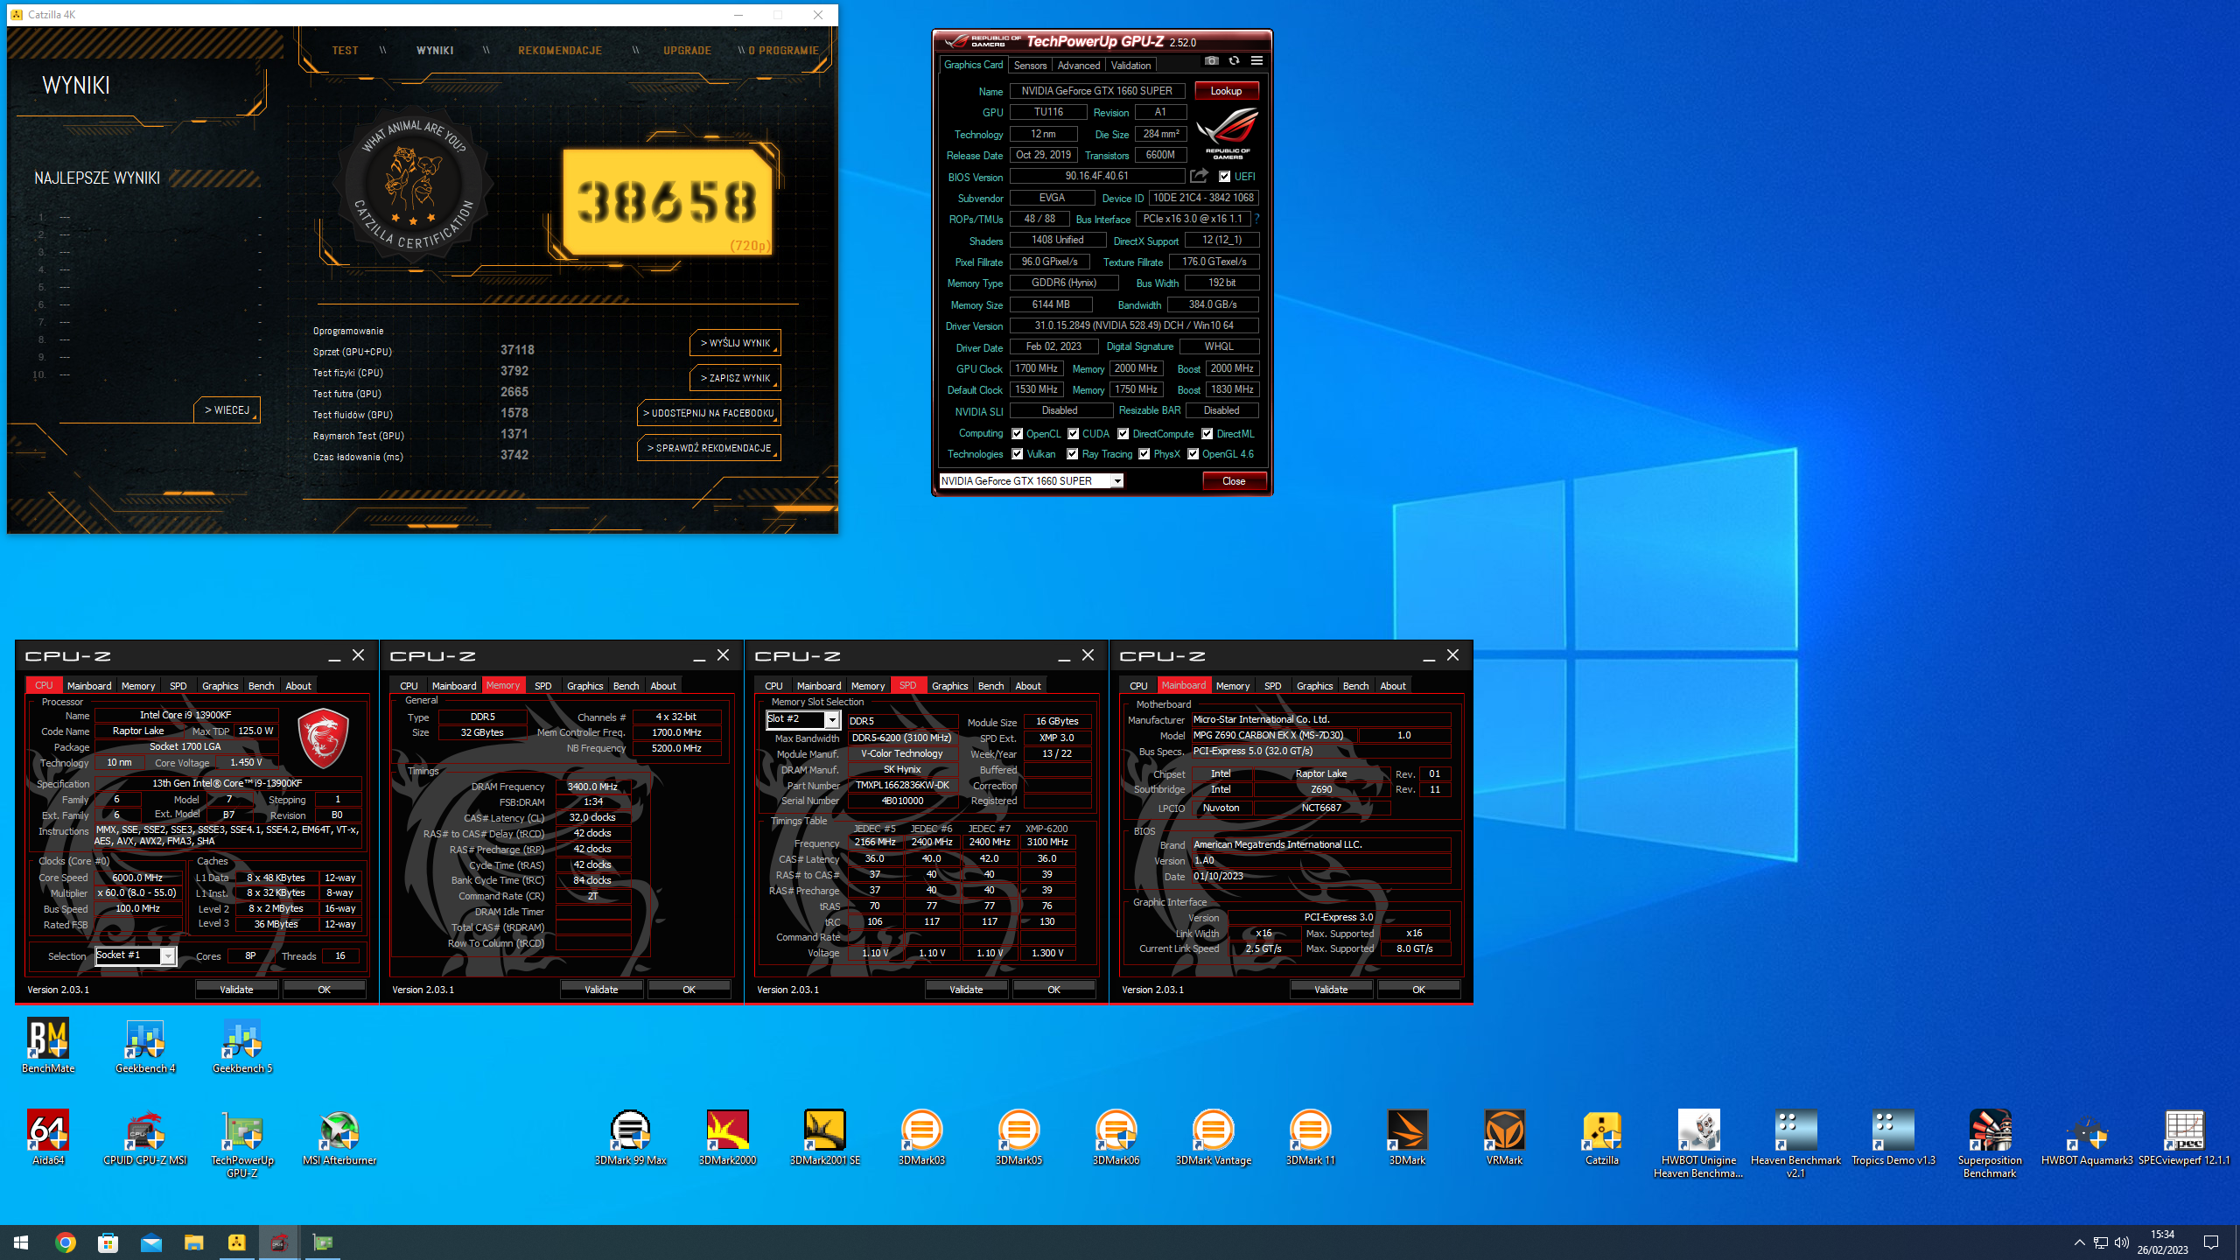2240x1260 pixels.
Task: Open UPGRADE tab in Catzilla
Action: click(687, 50)
